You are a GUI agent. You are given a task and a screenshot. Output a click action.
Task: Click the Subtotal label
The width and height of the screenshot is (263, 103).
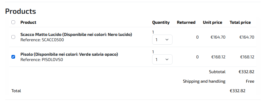point(217,72)
